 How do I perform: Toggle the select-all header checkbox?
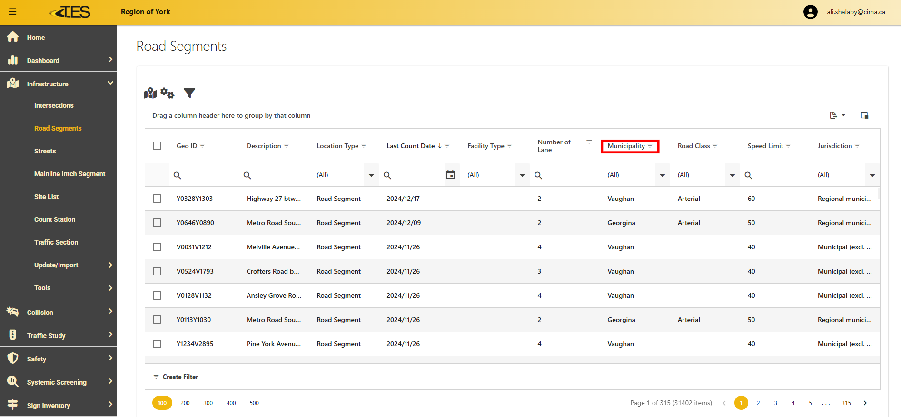[157, 146]
